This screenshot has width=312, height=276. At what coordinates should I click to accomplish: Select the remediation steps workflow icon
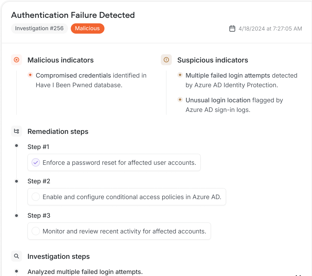pyautogui.click(x=16, y=131)
